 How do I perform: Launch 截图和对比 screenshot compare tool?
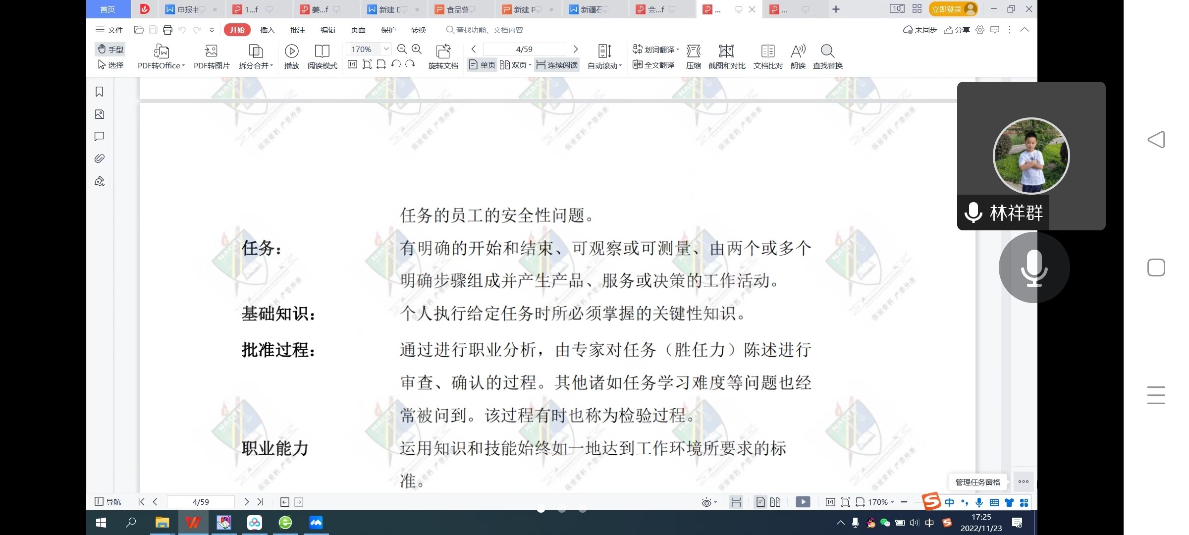click(x=726, y=56)
